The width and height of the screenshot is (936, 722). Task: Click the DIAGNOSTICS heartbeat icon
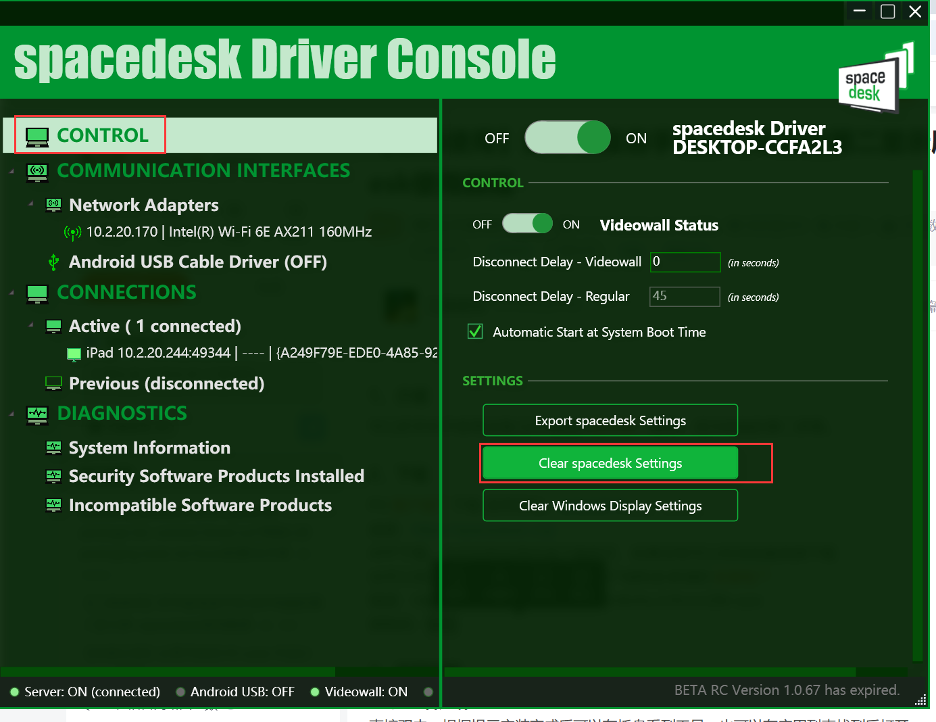point(37,414)
